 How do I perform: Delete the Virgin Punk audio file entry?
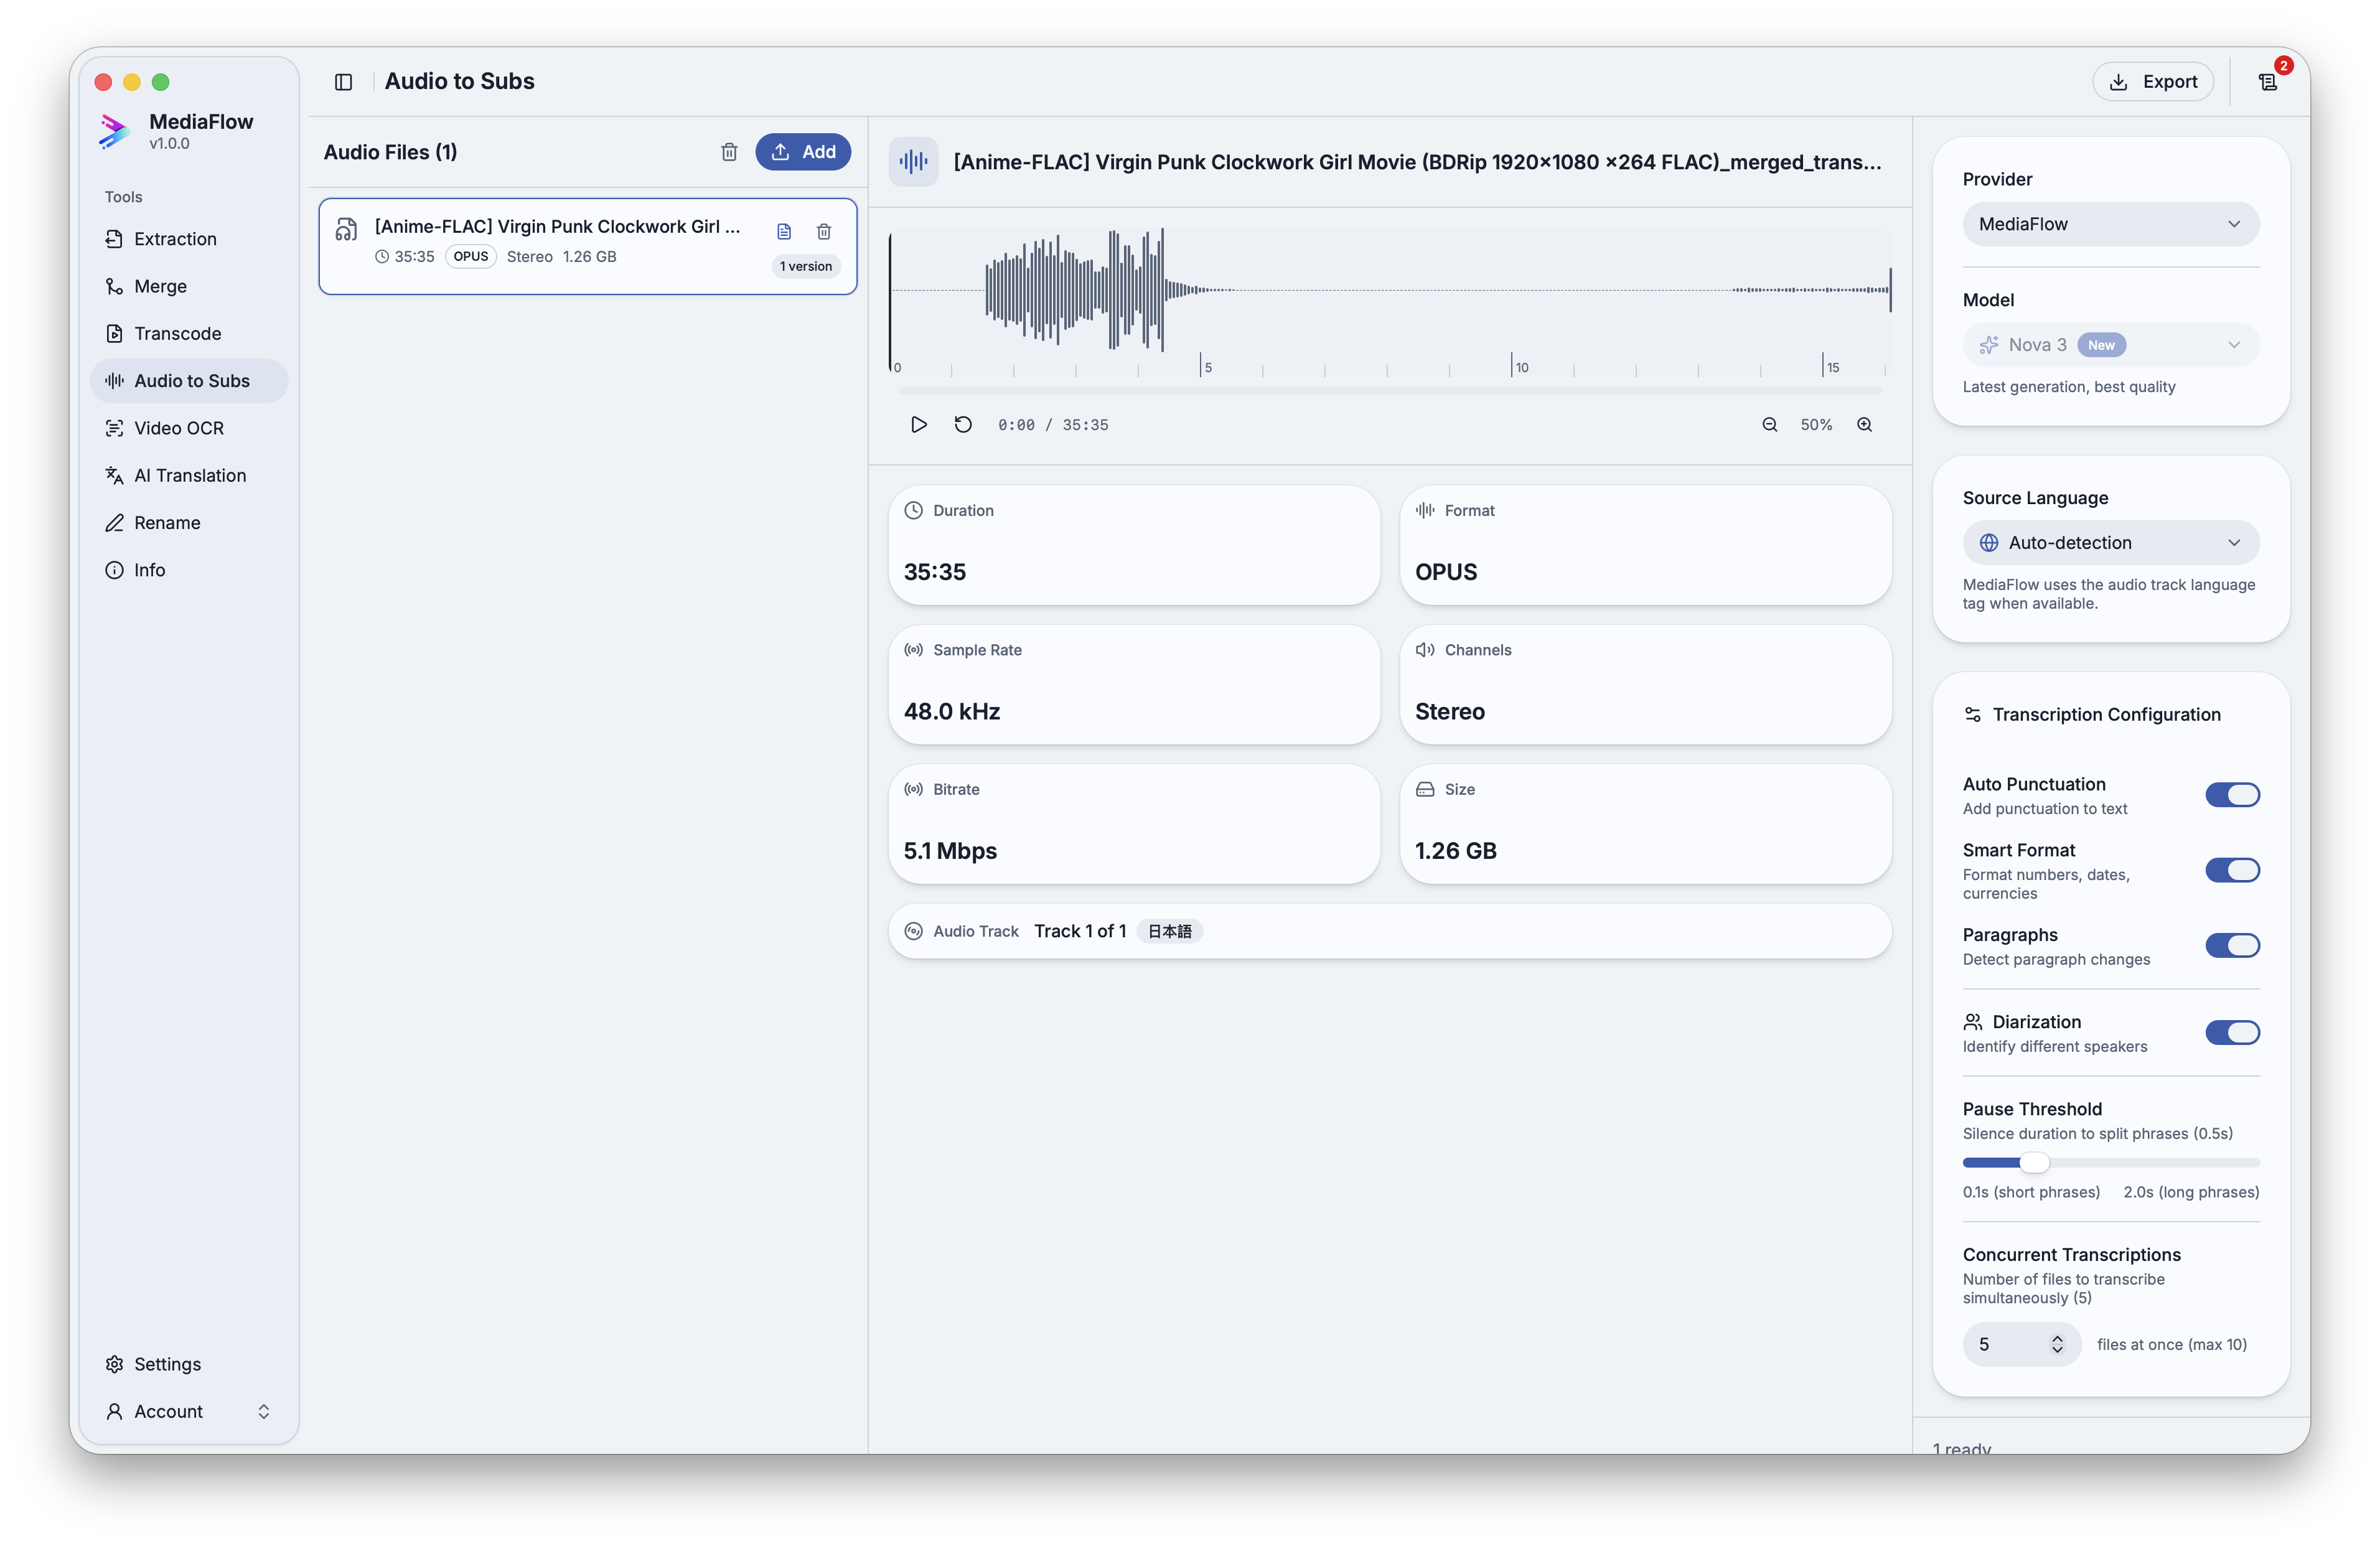824,232
